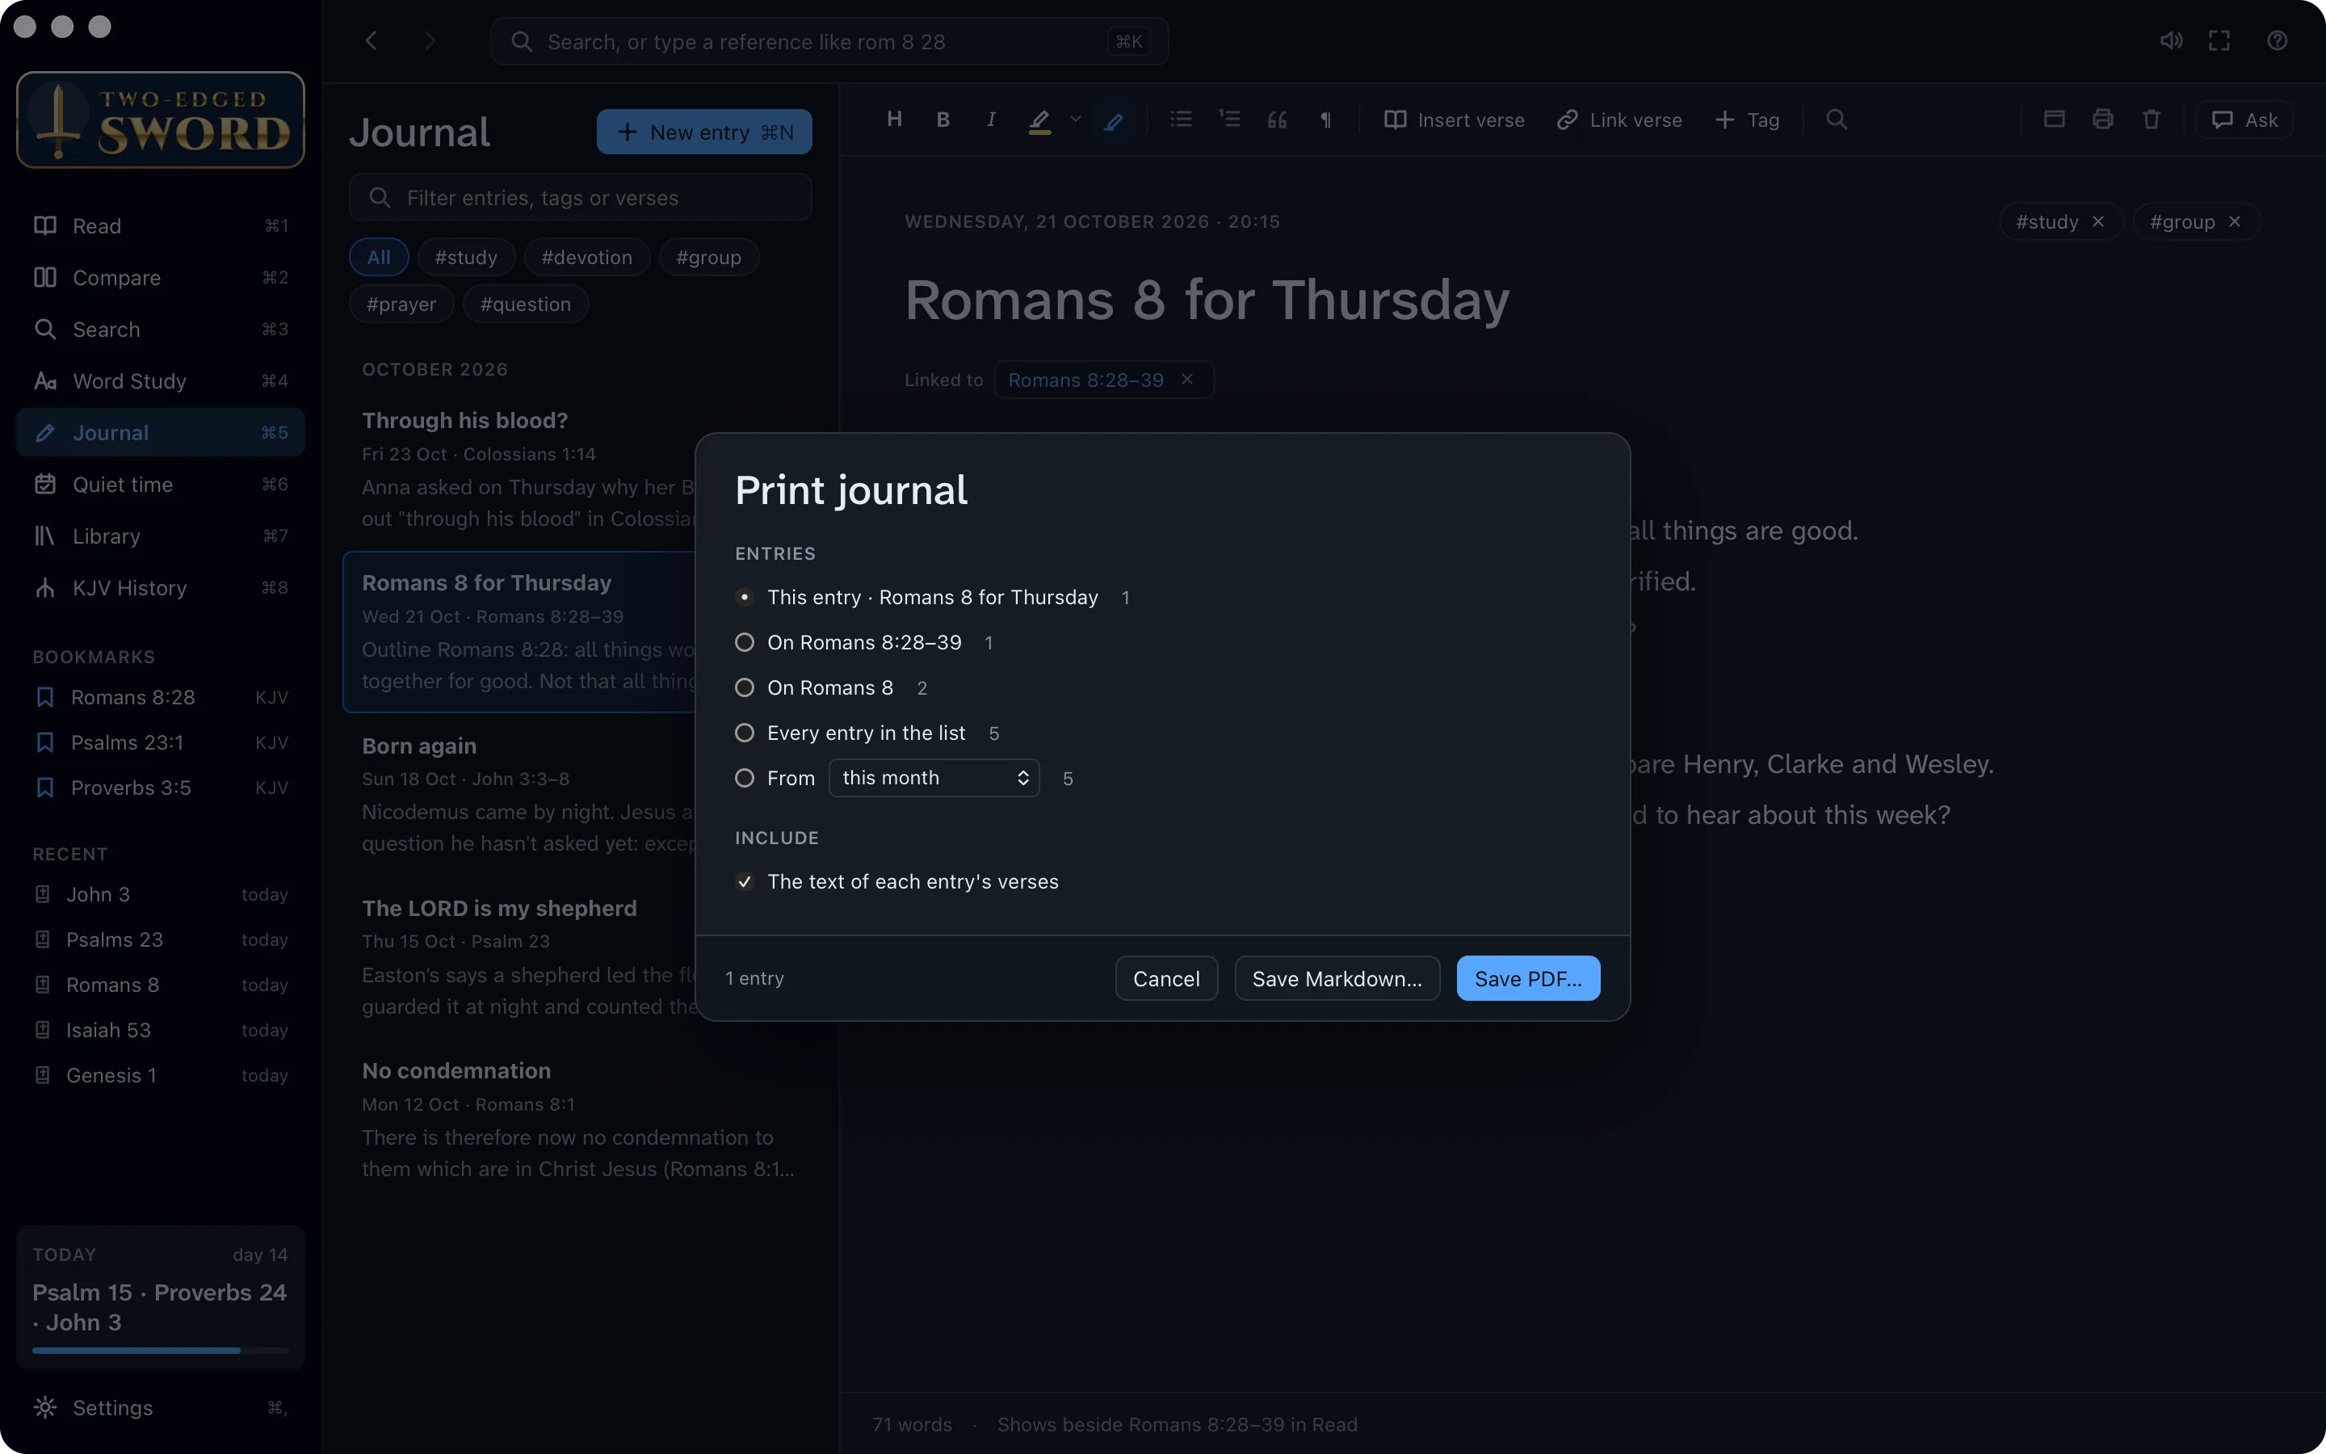Enter fullscreen with expand icon
The width and height of the screenshot is (2326, 1454).
click(x=2219, y=40)
